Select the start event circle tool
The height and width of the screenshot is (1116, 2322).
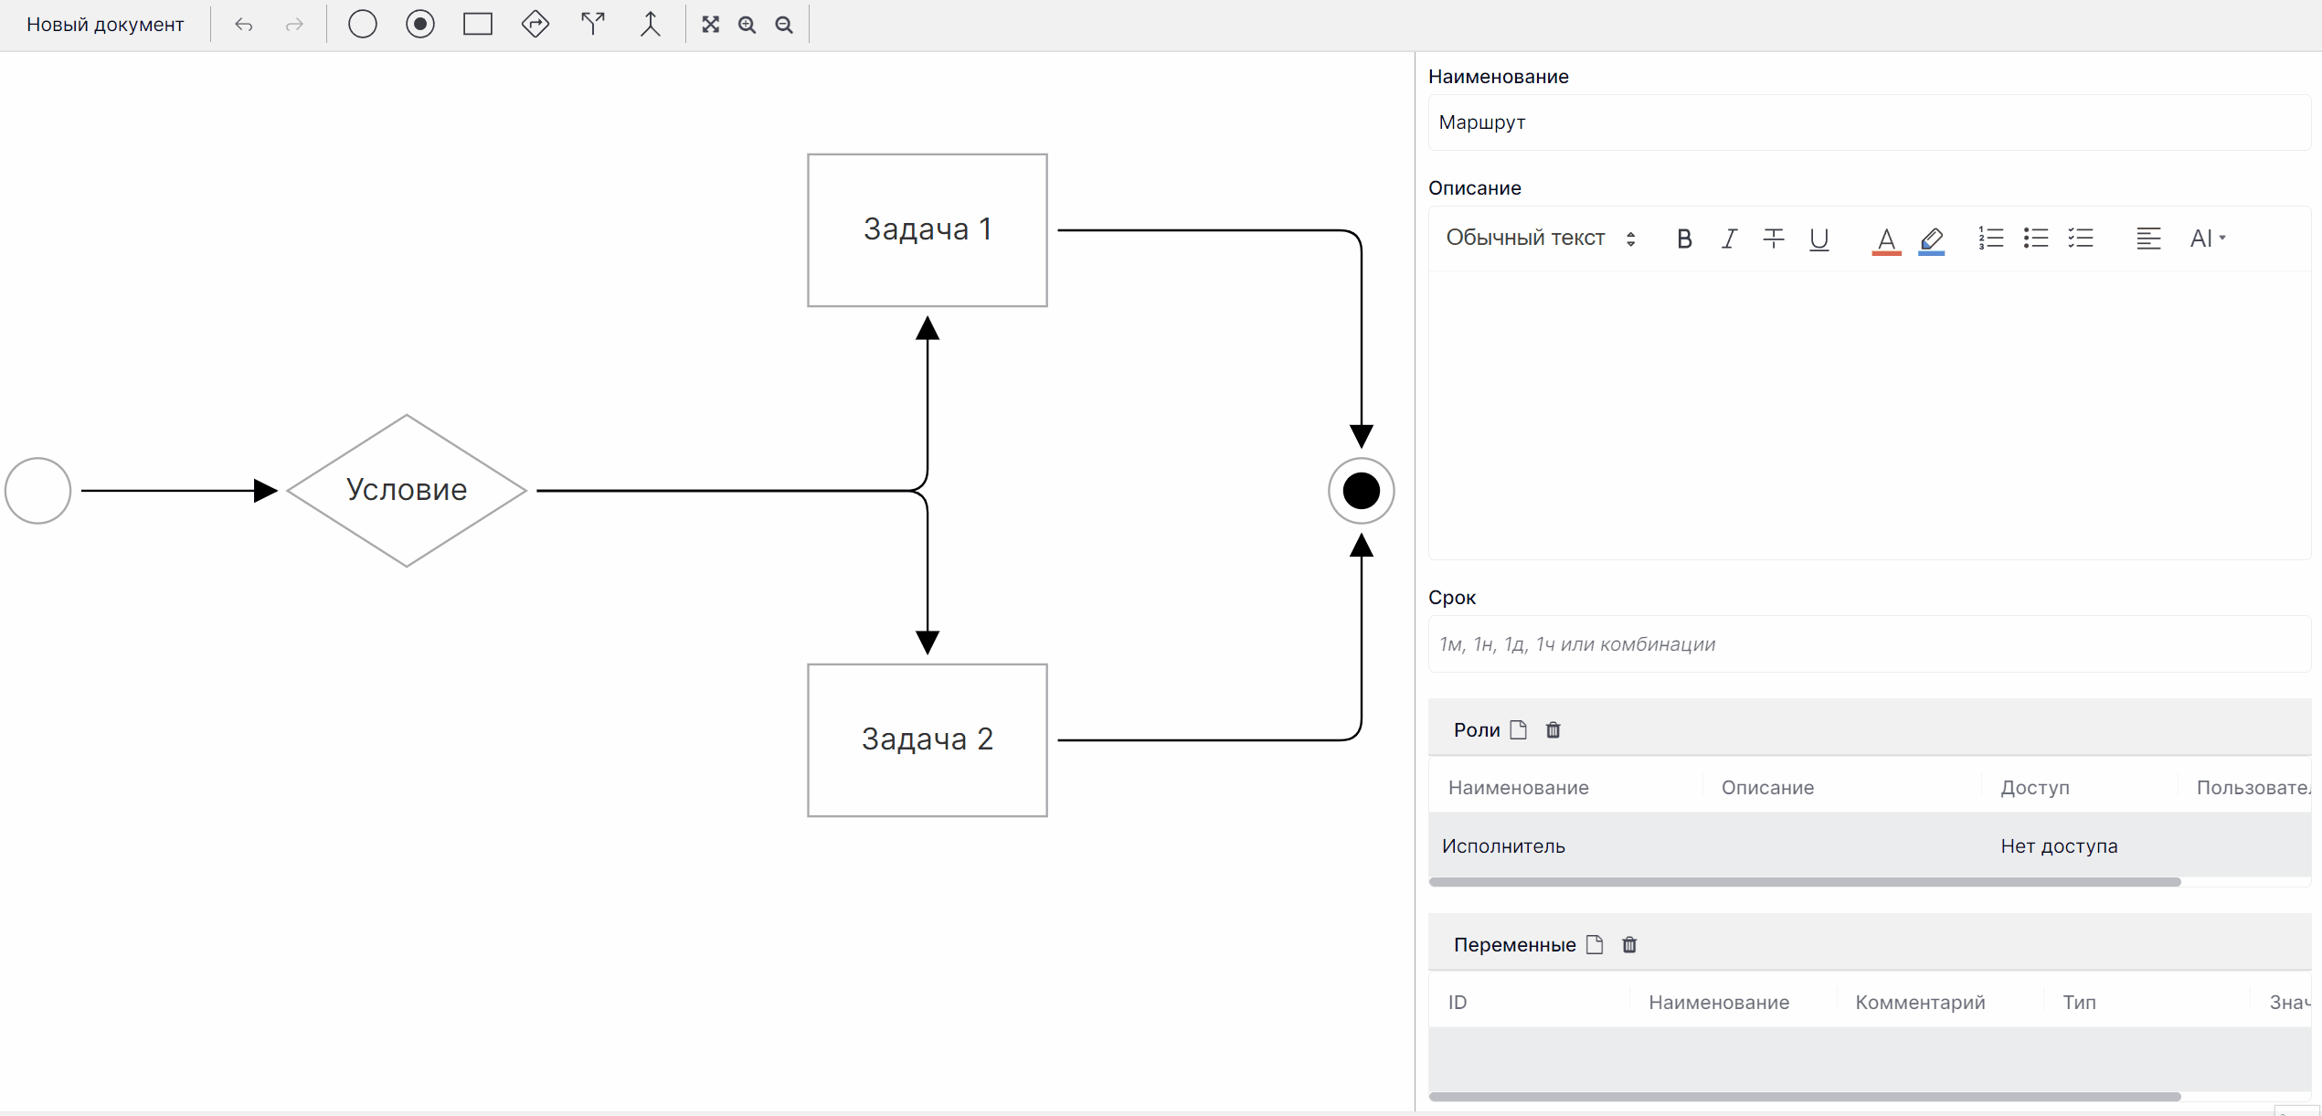coord(363,25)
